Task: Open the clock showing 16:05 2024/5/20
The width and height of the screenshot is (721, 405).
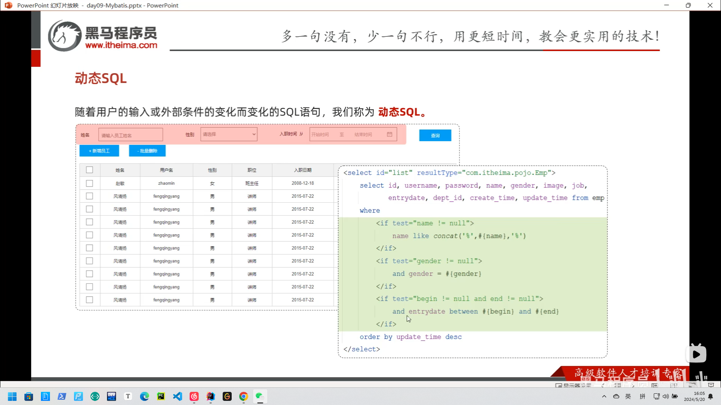Action: point(694,396)
